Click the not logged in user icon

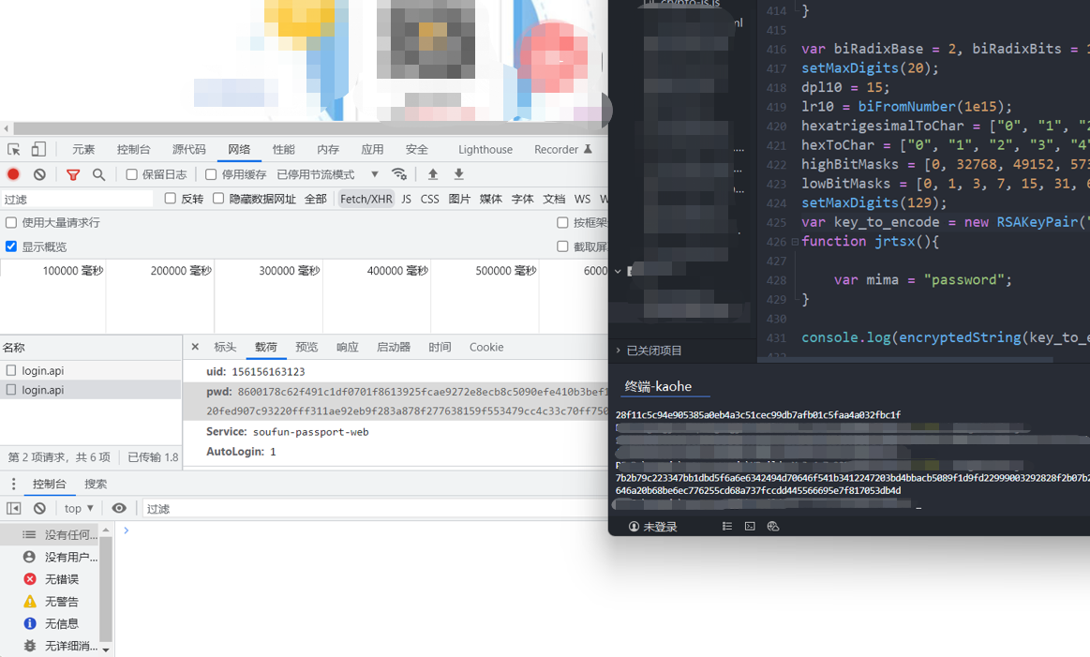pos(634,527)
